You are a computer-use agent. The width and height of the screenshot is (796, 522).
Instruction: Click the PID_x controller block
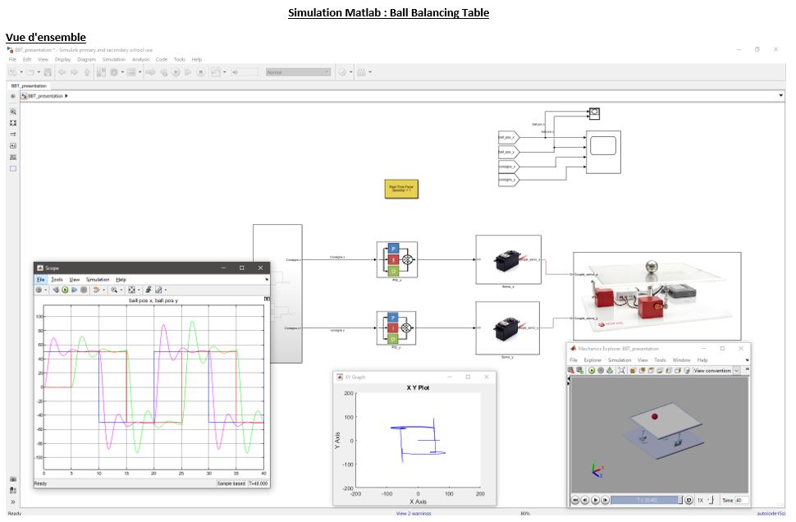(x=397, y=259)
